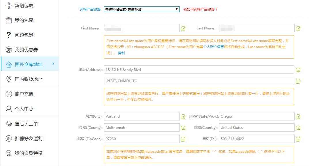The height and width of the screenshot is (166, 309).
Task: Click the 我的优惠券 coupon icon
Action: (x=8, y=50)
